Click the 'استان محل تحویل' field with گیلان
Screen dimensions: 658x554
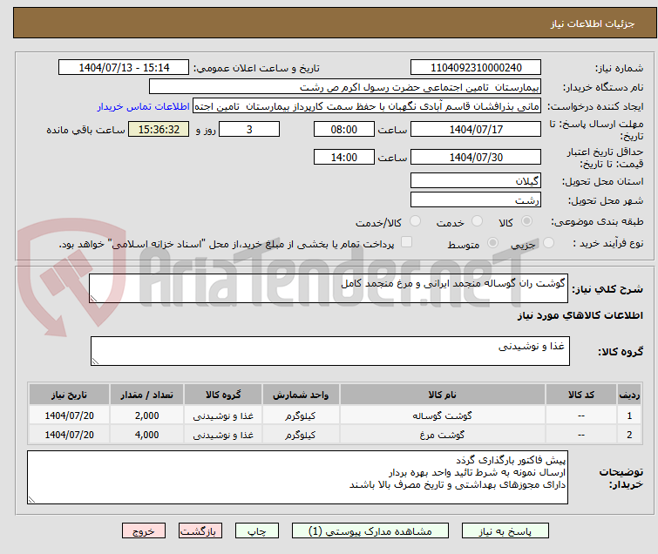point(475,180)
